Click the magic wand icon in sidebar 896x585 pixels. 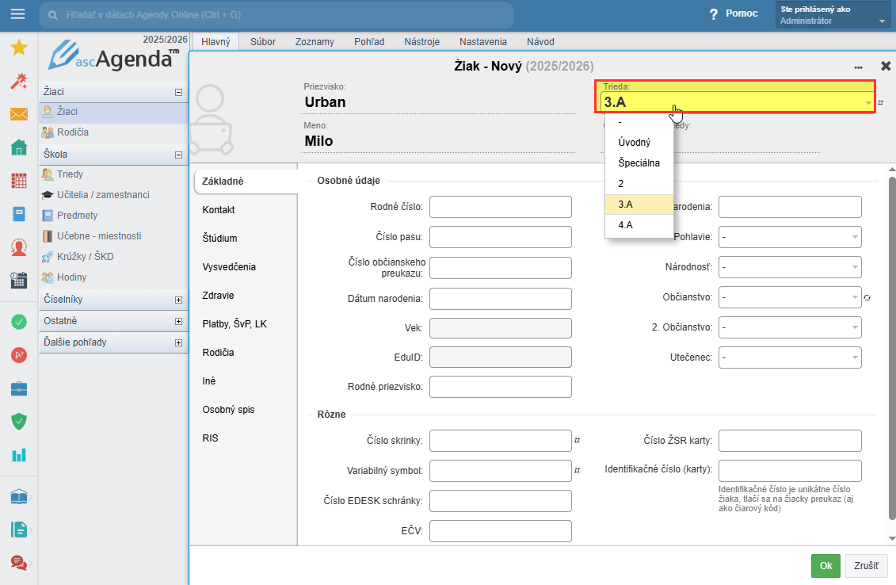click(18, 81)
